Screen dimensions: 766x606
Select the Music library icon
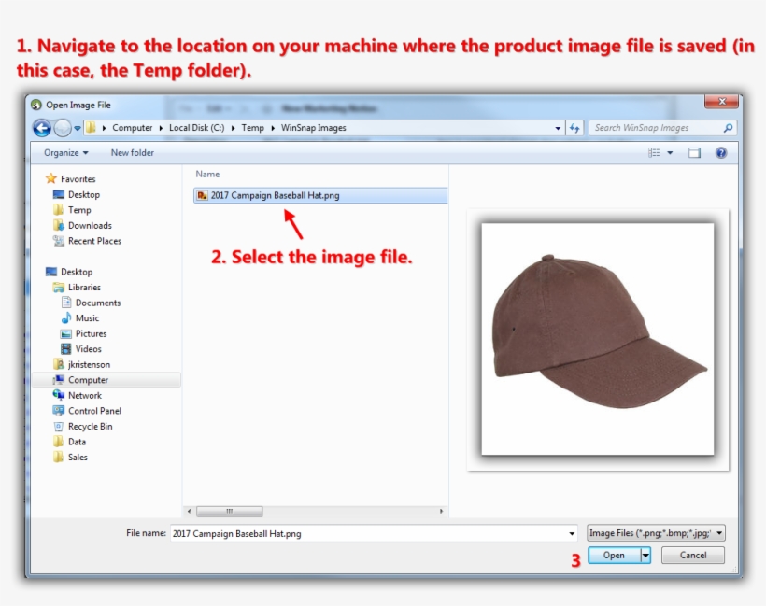[68, 317]
